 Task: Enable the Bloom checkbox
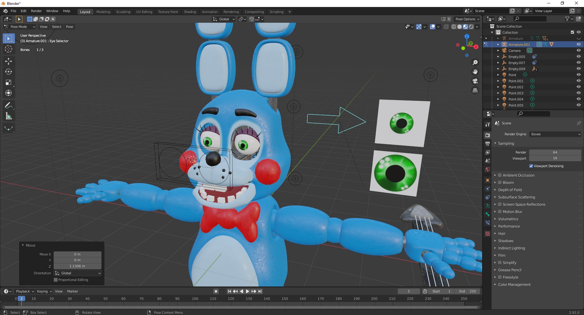[500, 182]
